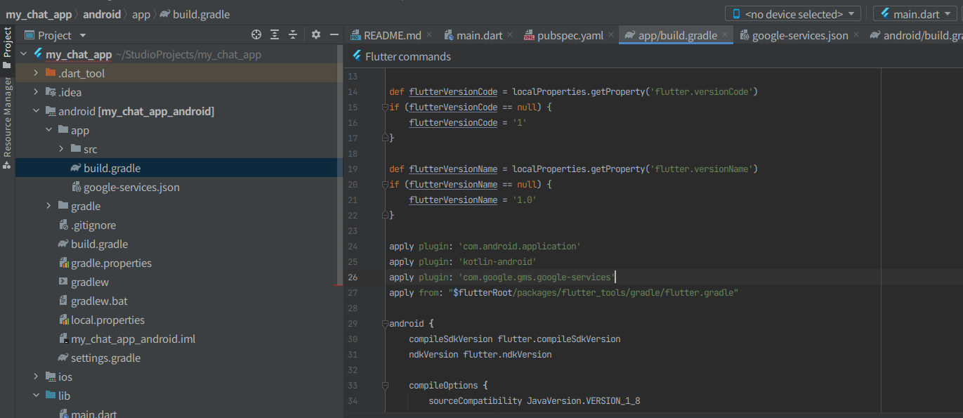
Task: Open Project panel settings gear
Action: (x=316, y=34)
